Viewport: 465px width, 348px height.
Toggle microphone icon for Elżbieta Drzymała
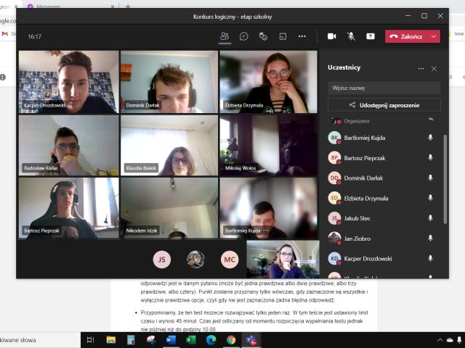pos(430,198)
